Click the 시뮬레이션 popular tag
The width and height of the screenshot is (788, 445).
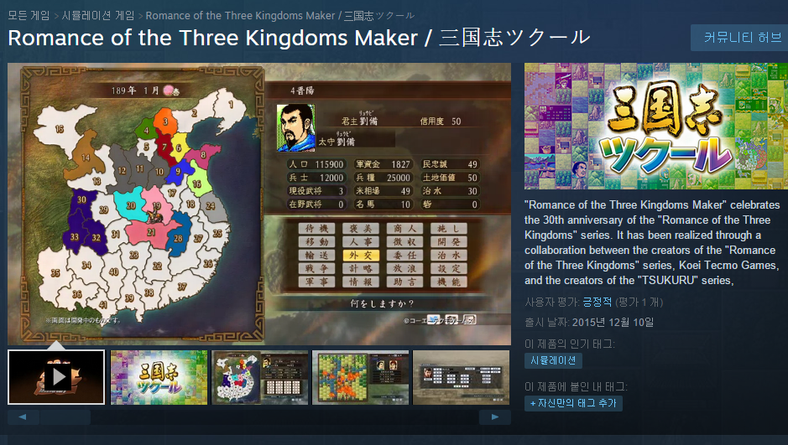(x=553, y=360)
